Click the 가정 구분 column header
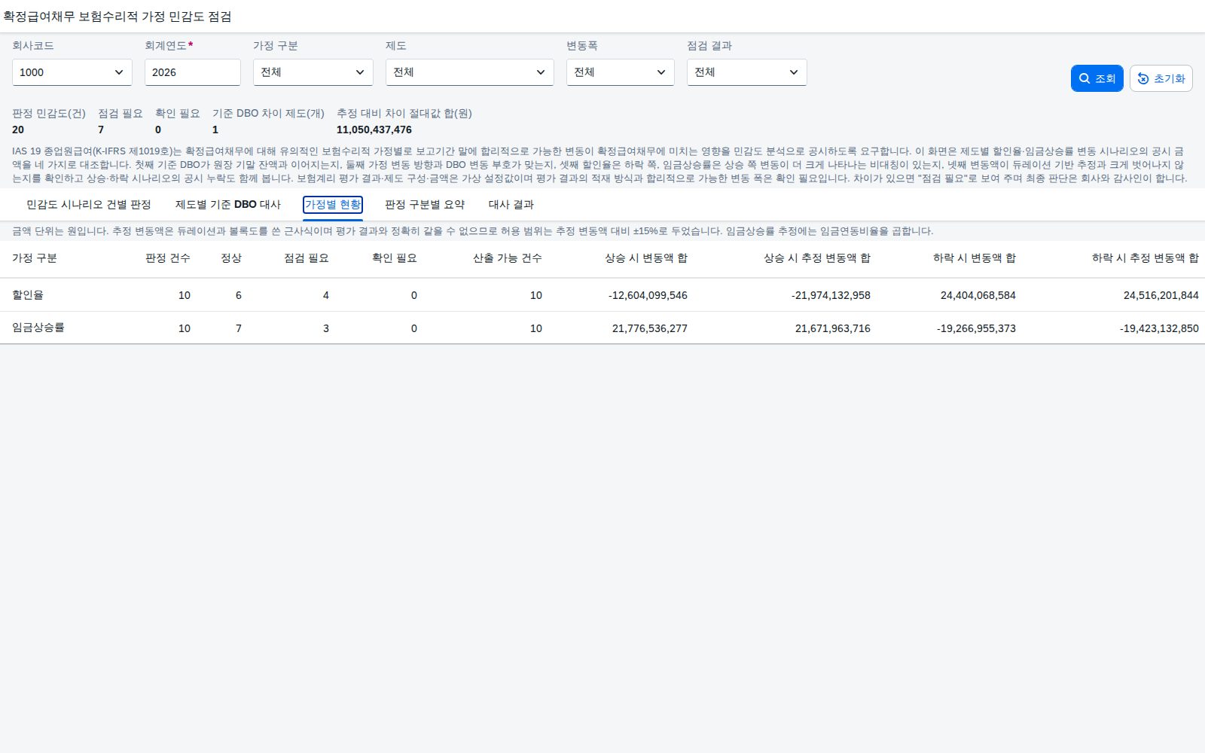 click(35, 258)
